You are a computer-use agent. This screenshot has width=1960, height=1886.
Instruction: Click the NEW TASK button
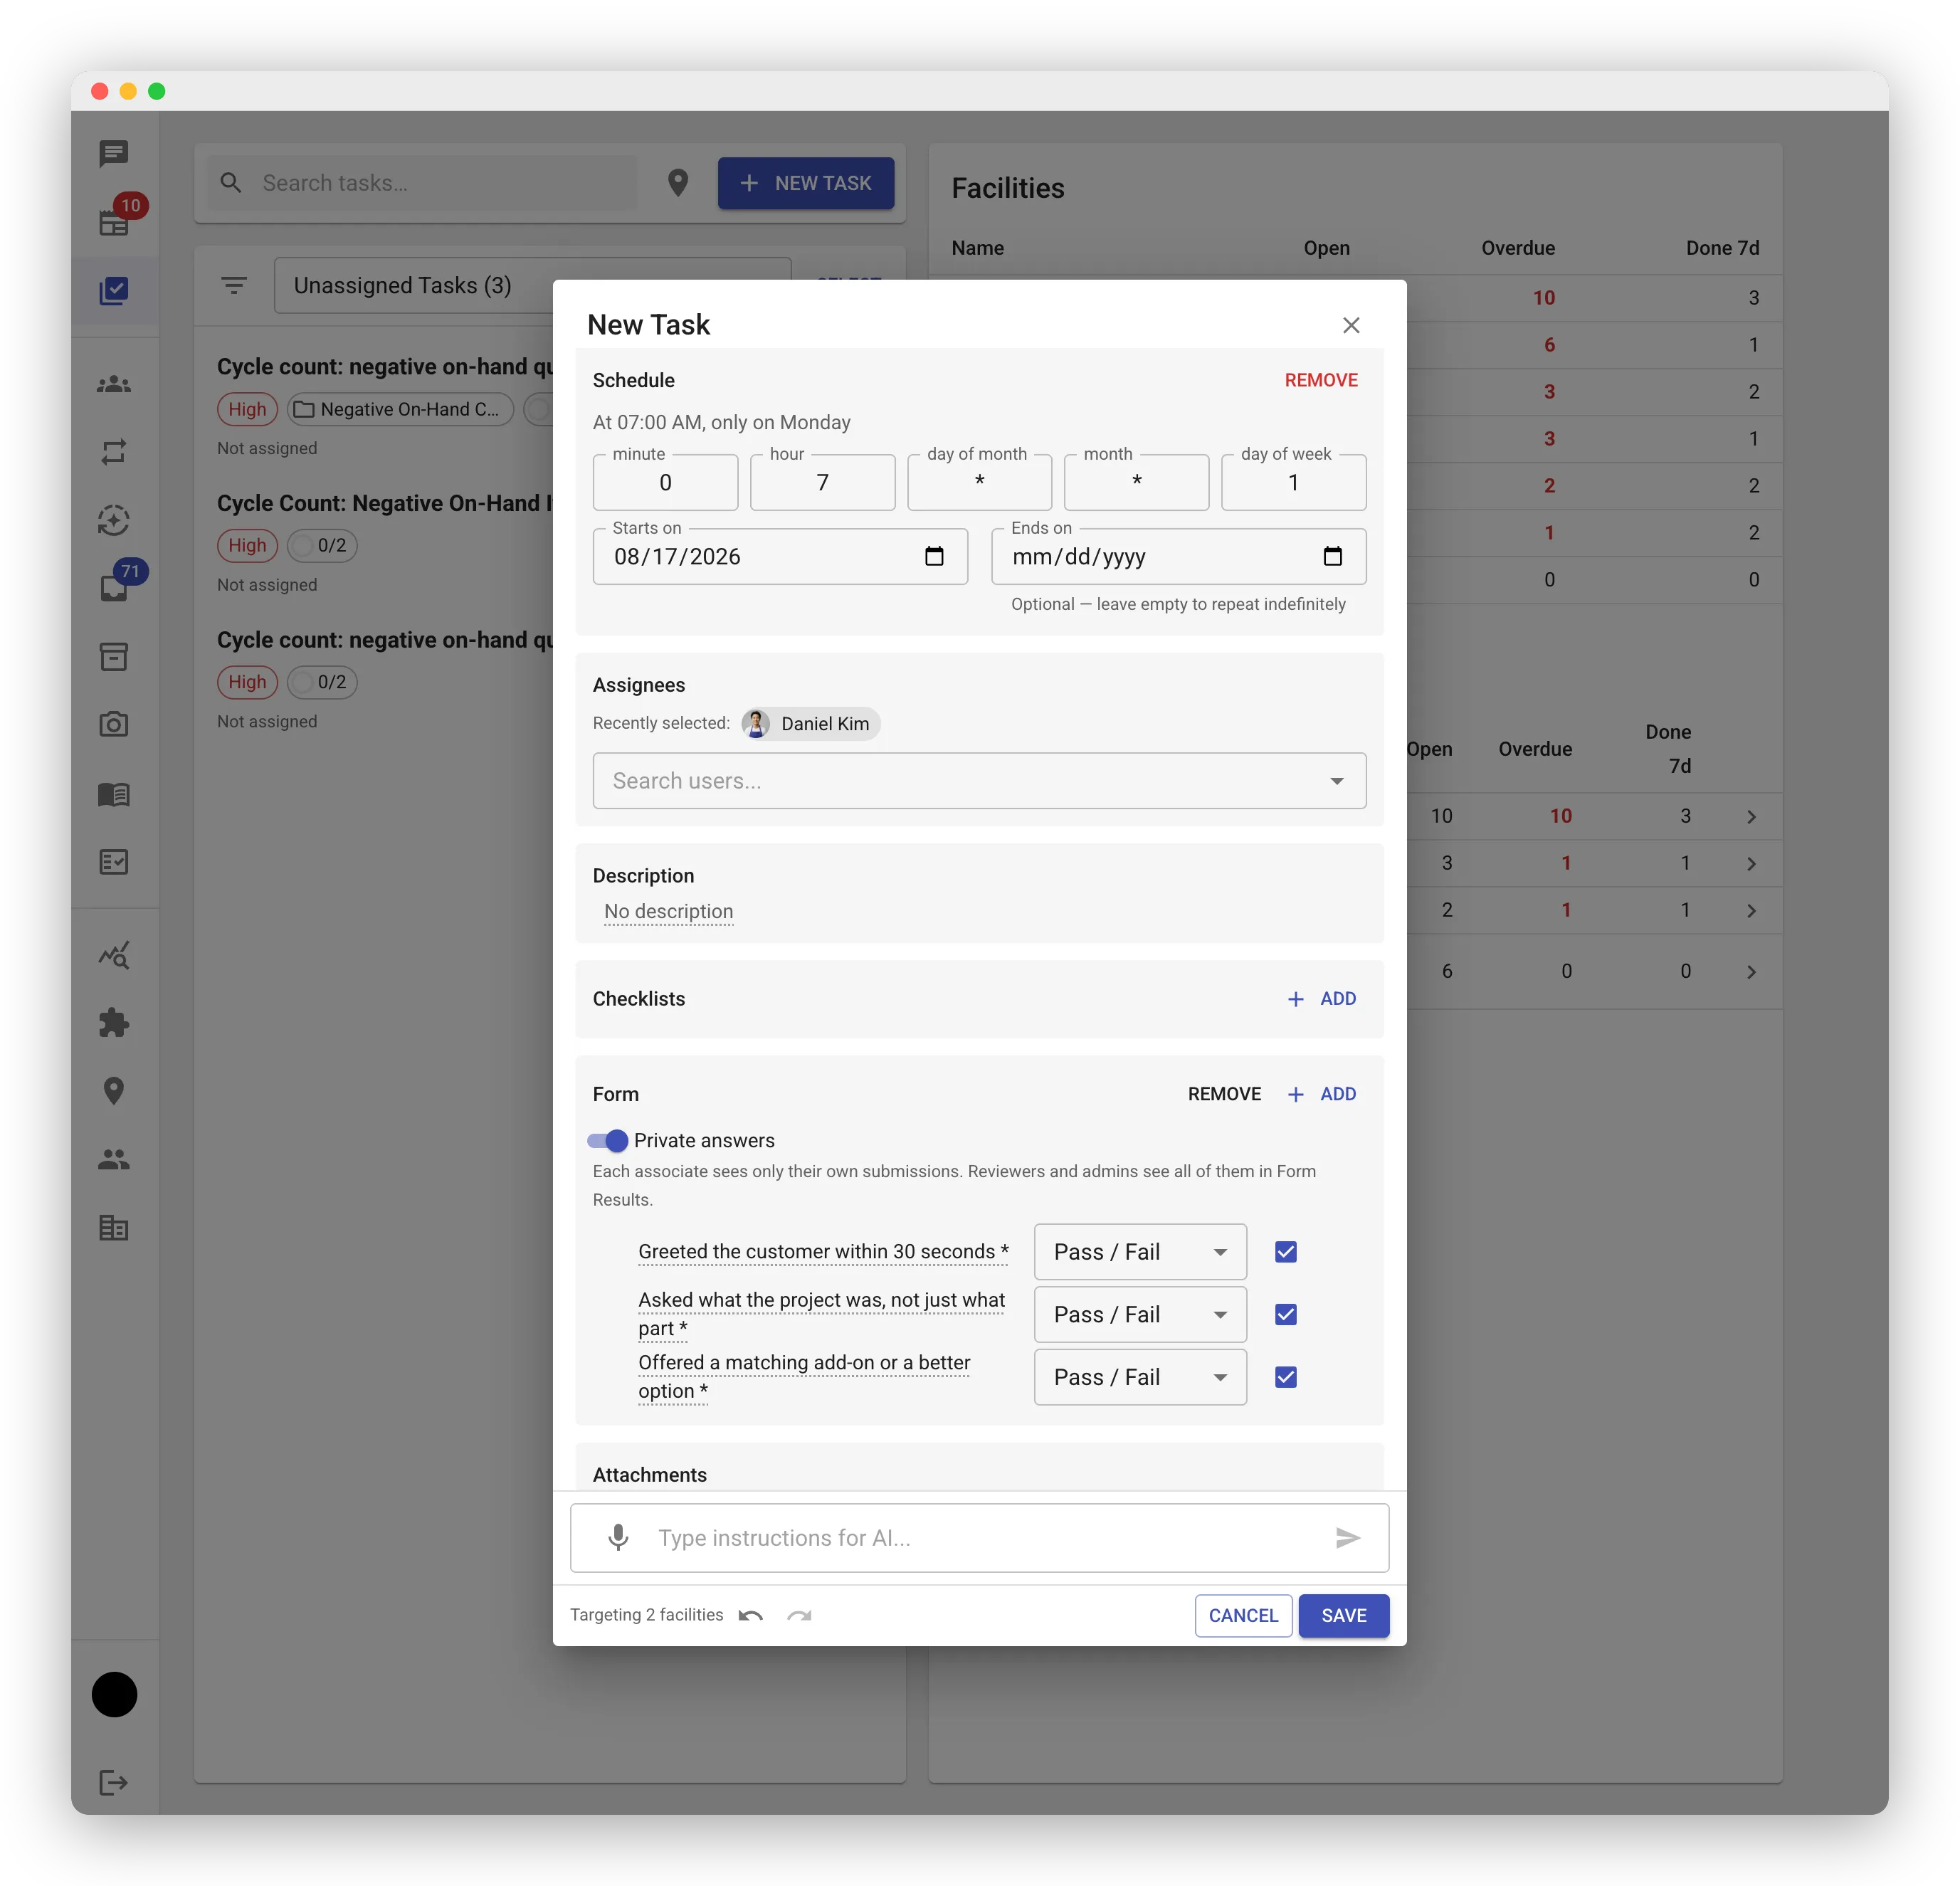click(x=805, y=183)
